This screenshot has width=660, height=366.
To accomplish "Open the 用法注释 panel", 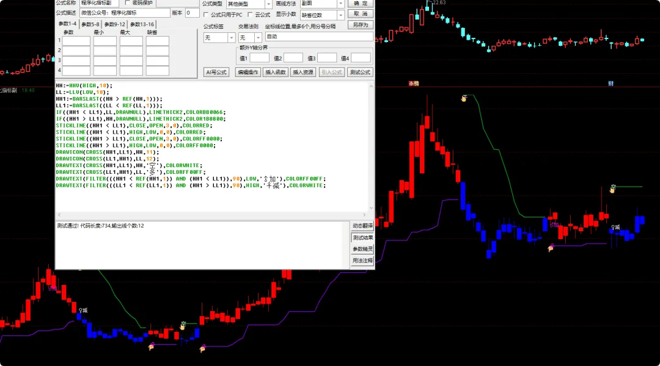I will [362, 260].
